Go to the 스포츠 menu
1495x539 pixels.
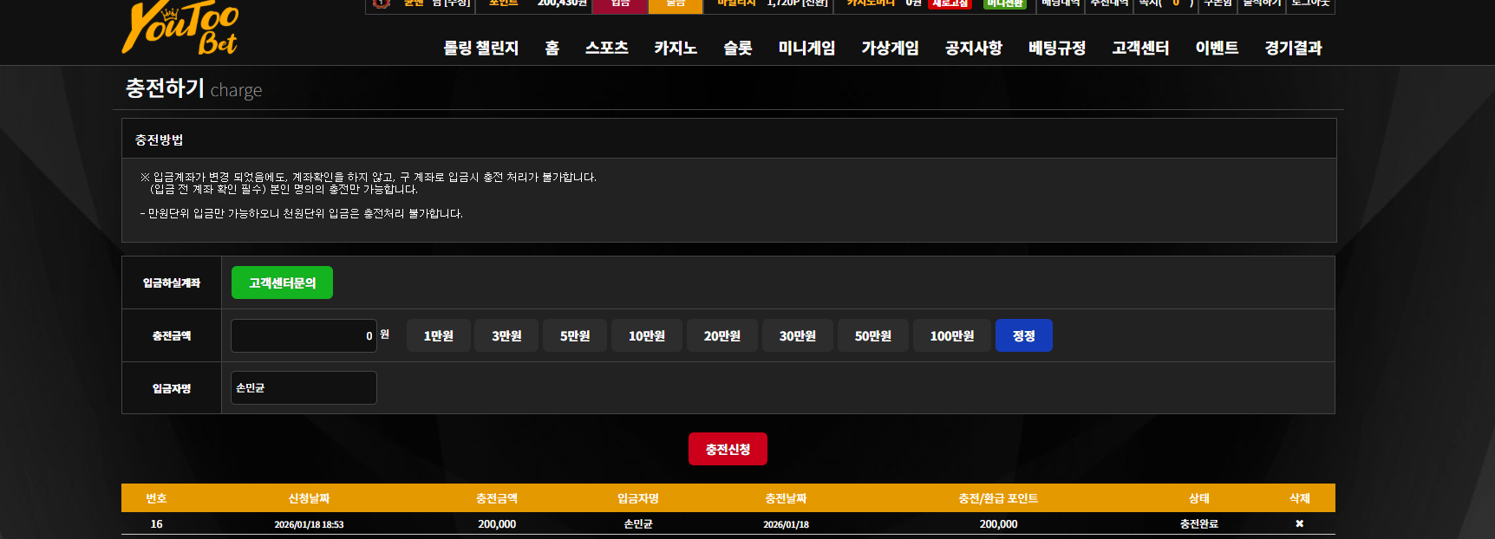pos(606,48)
